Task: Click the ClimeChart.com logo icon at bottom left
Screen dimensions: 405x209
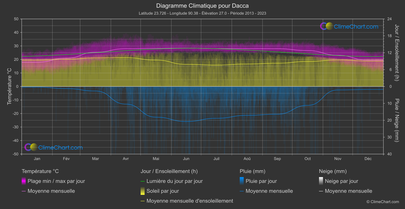Action: pos(31,147)
